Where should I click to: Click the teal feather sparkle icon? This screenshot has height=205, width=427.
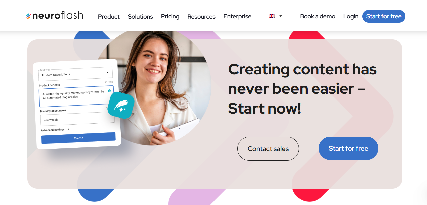tap(121, 106)
